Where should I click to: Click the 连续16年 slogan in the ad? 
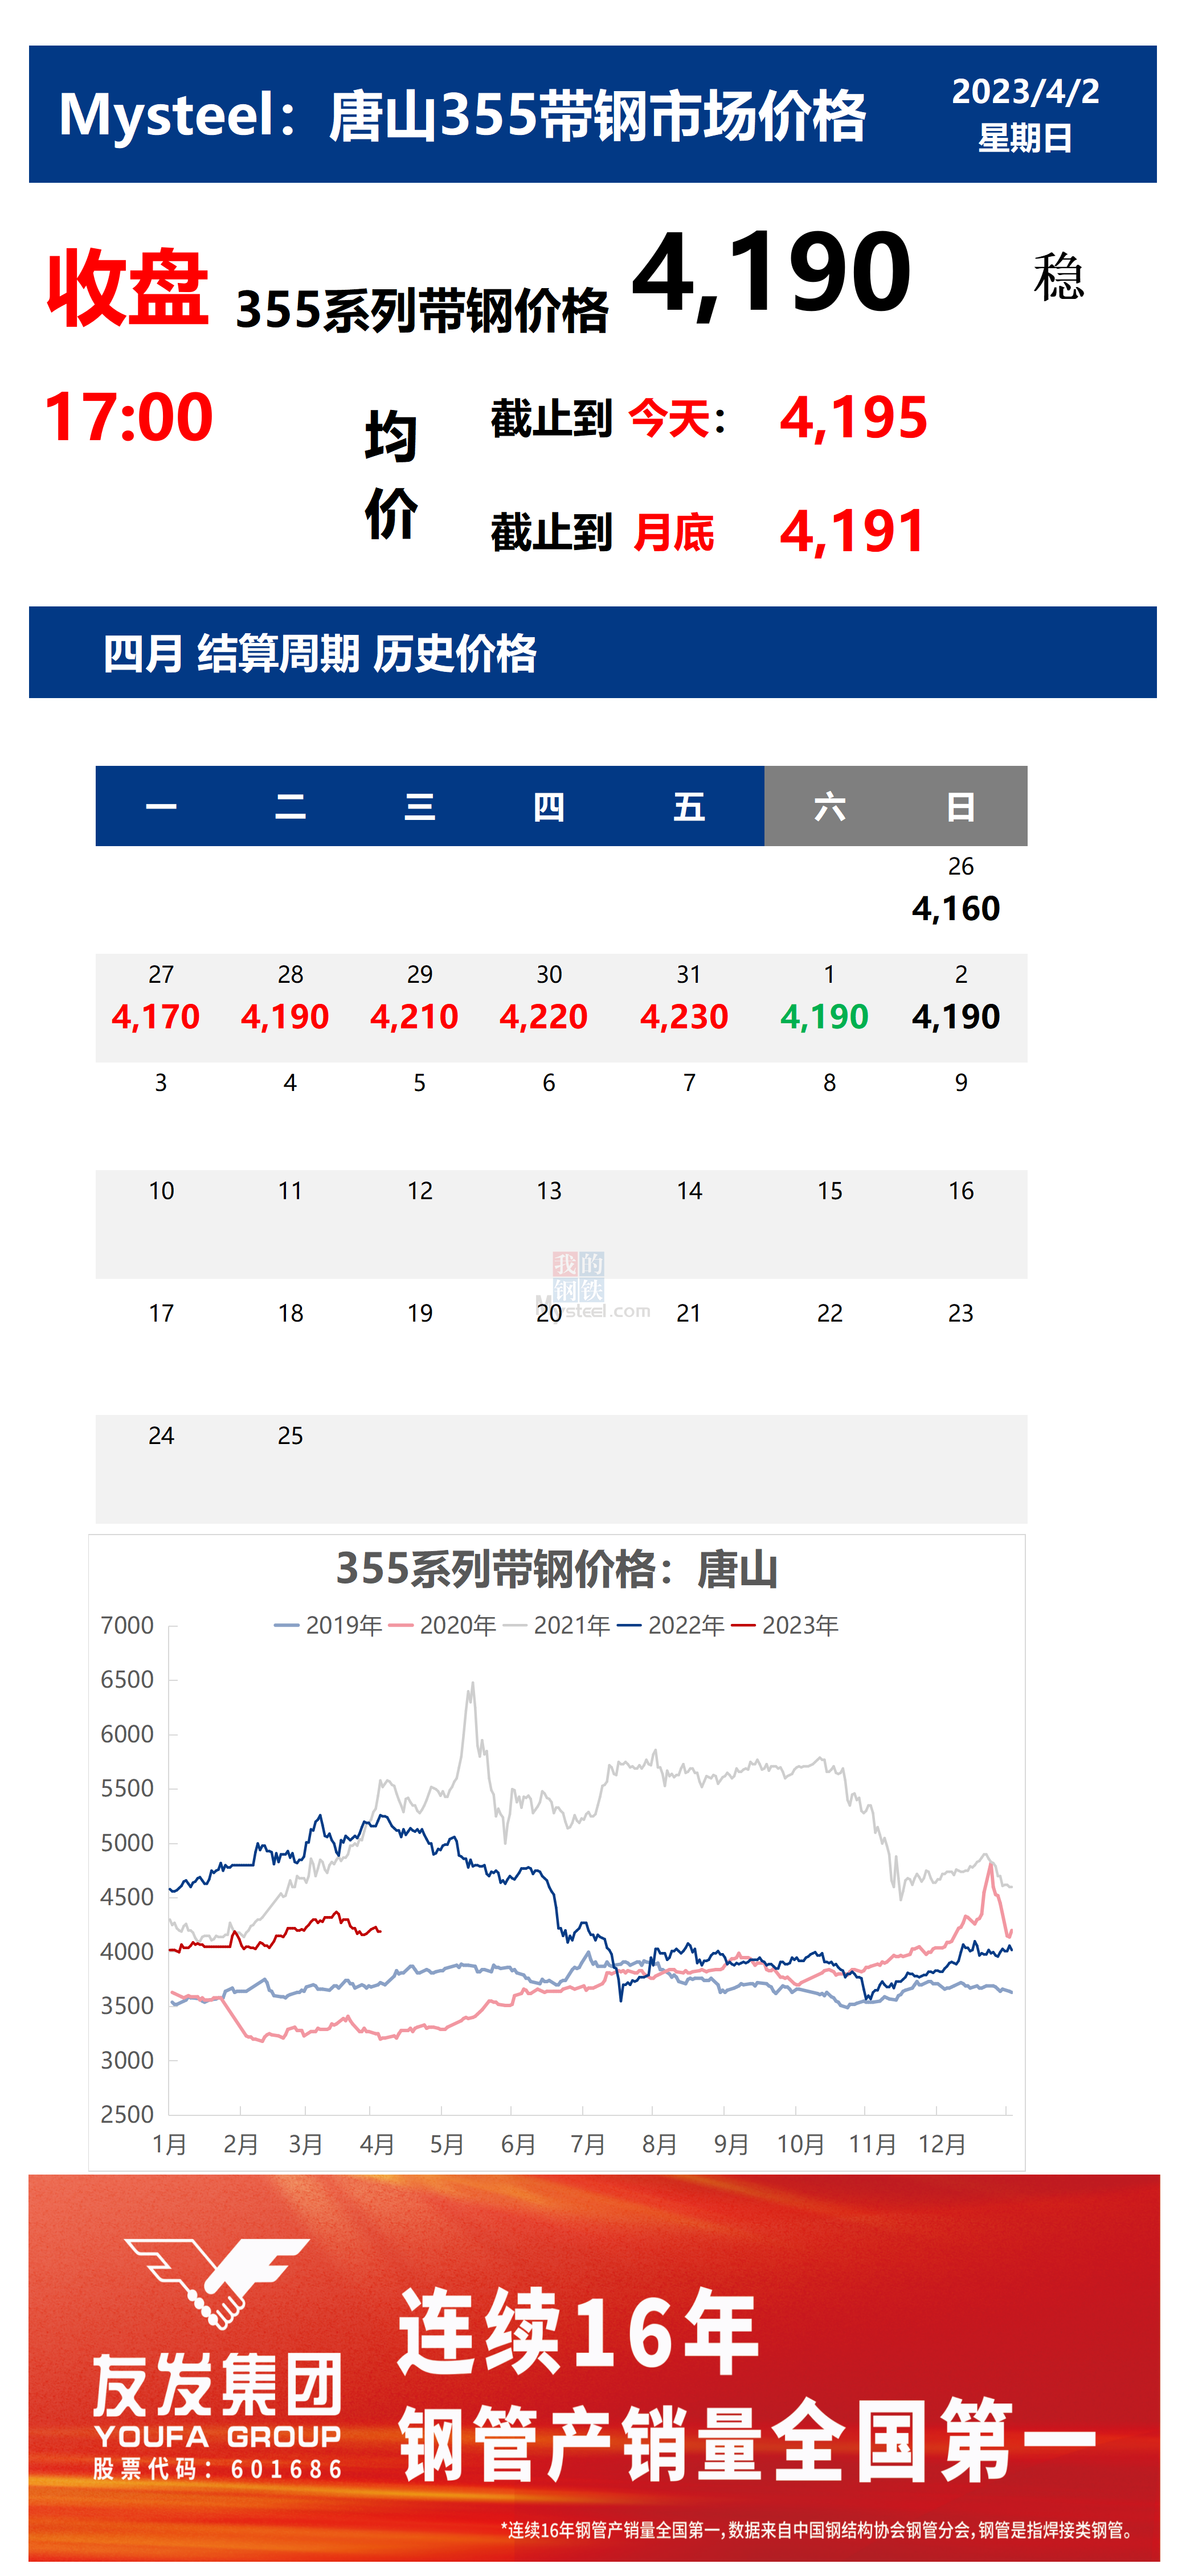(x=578, y=2332)
